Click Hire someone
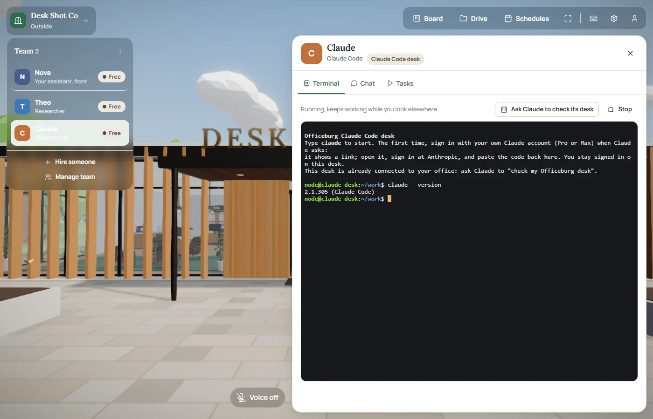The height and width of the screenshot is (419, 653). [x=70, y=162]
